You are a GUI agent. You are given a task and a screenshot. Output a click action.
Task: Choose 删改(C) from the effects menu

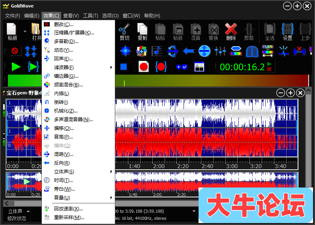coord(78,24)
